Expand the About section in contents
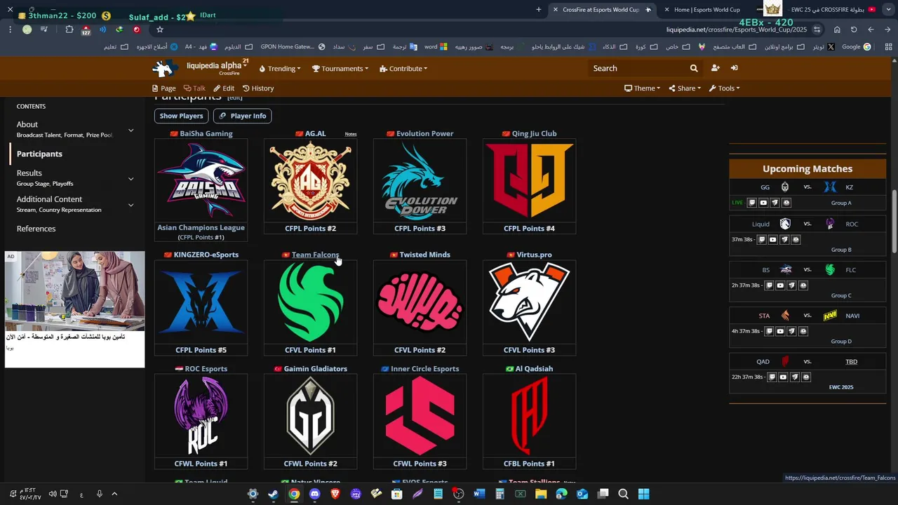Viewport: 898px width, 505px height. tap(130, 130)
